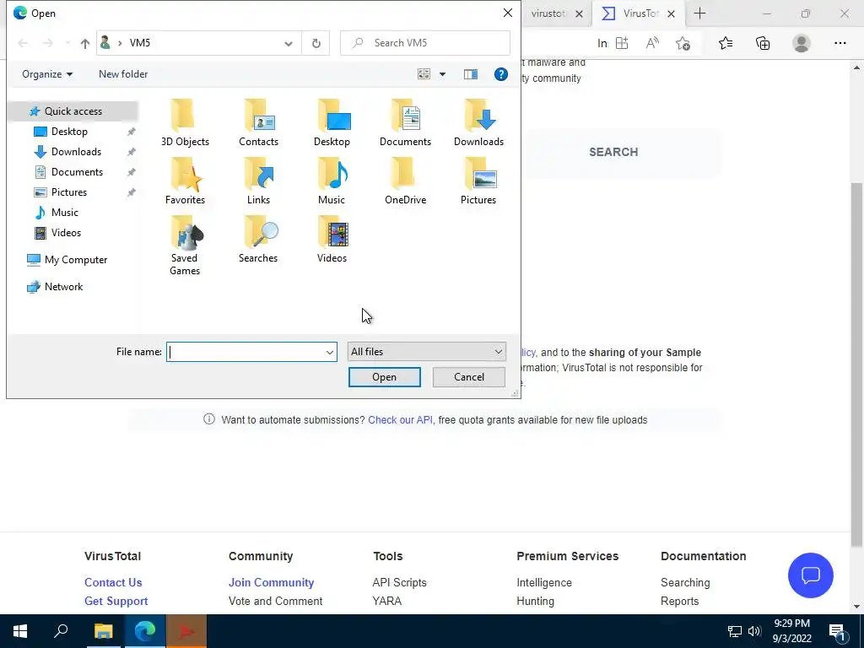Expand the view options dropdown arrow

[x=442, y=74]
